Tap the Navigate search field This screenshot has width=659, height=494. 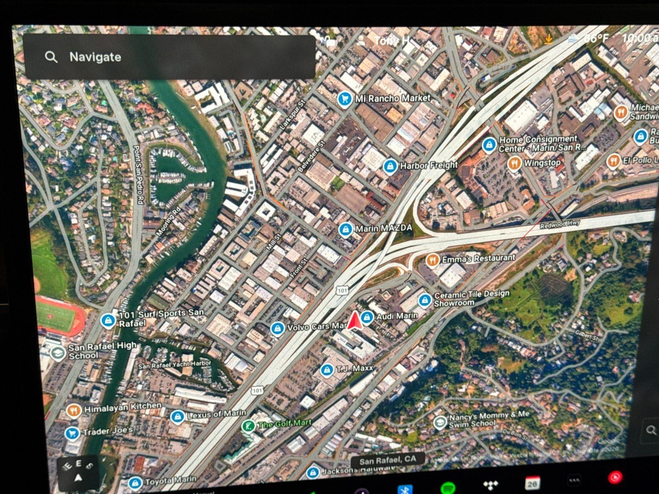[x=169, y=57]
